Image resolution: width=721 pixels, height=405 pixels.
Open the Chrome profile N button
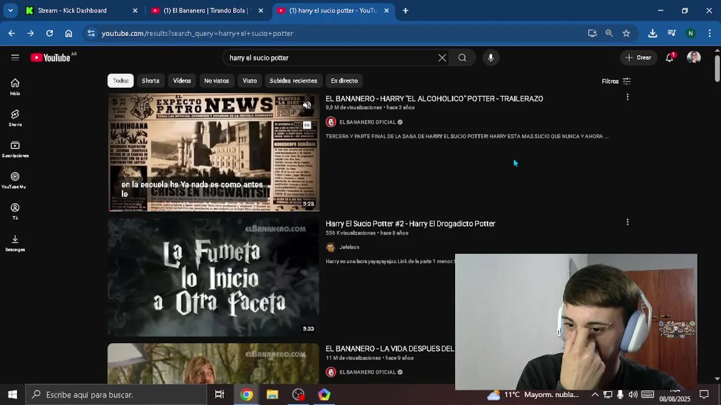pyautogui.click(x=691, y=33)
